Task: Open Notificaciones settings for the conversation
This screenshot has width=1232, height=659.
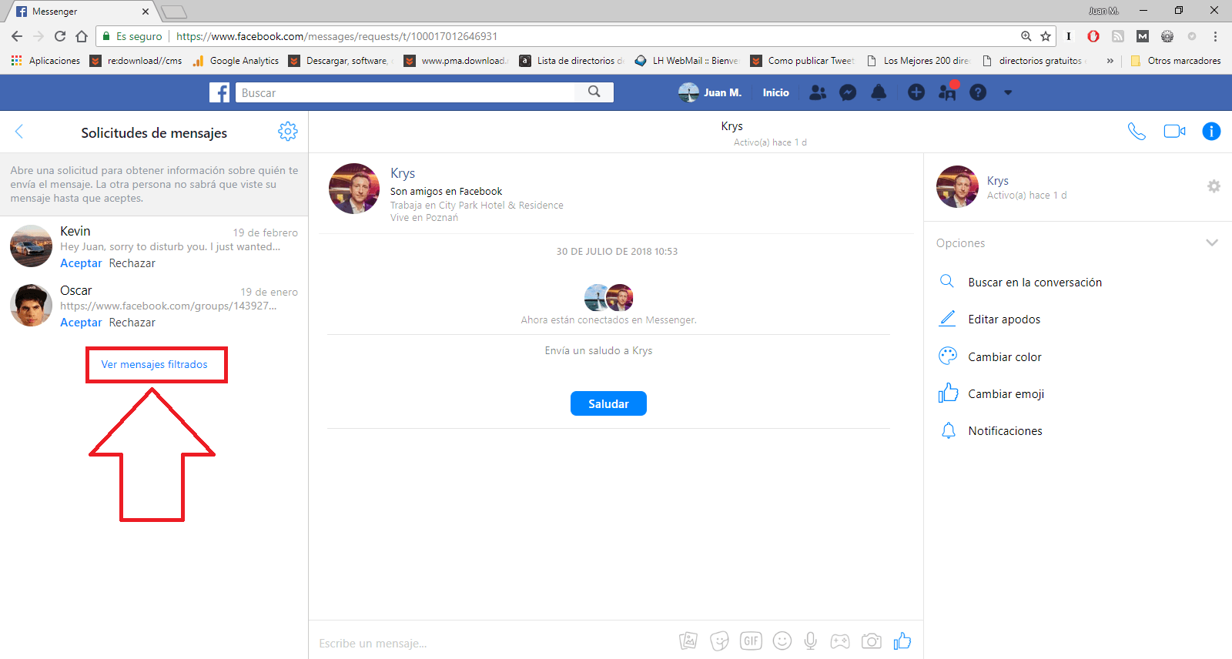Action: 1005,431
